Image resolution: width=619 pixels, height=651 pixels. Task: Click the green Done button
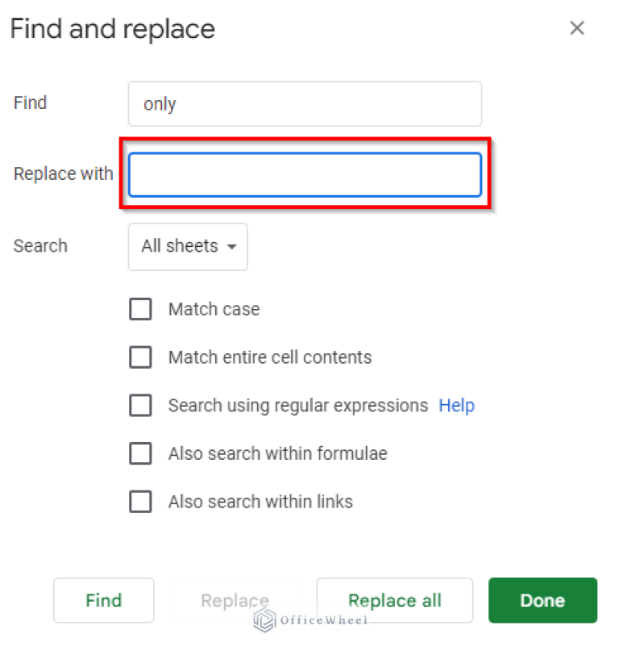[x=542, y=600]
